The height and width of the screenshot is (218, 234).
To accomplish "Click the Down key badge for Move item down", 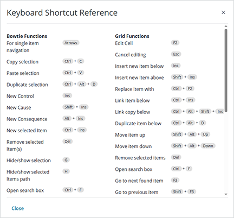I will tap(208, 146).
